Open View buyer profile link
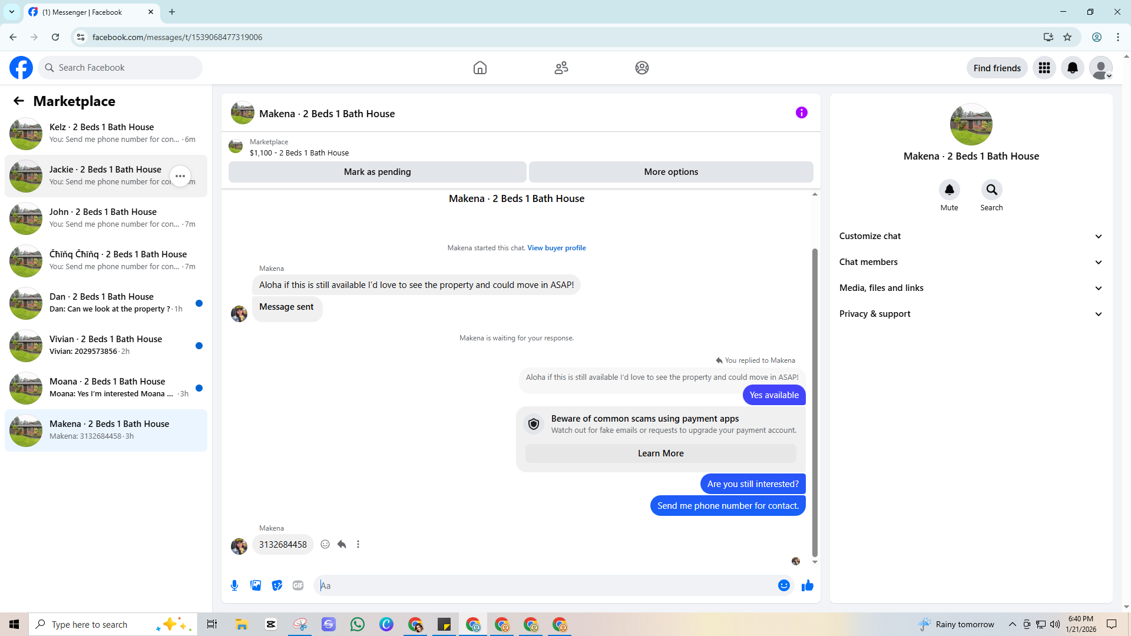1131x636 pixels. click(556, 248)
